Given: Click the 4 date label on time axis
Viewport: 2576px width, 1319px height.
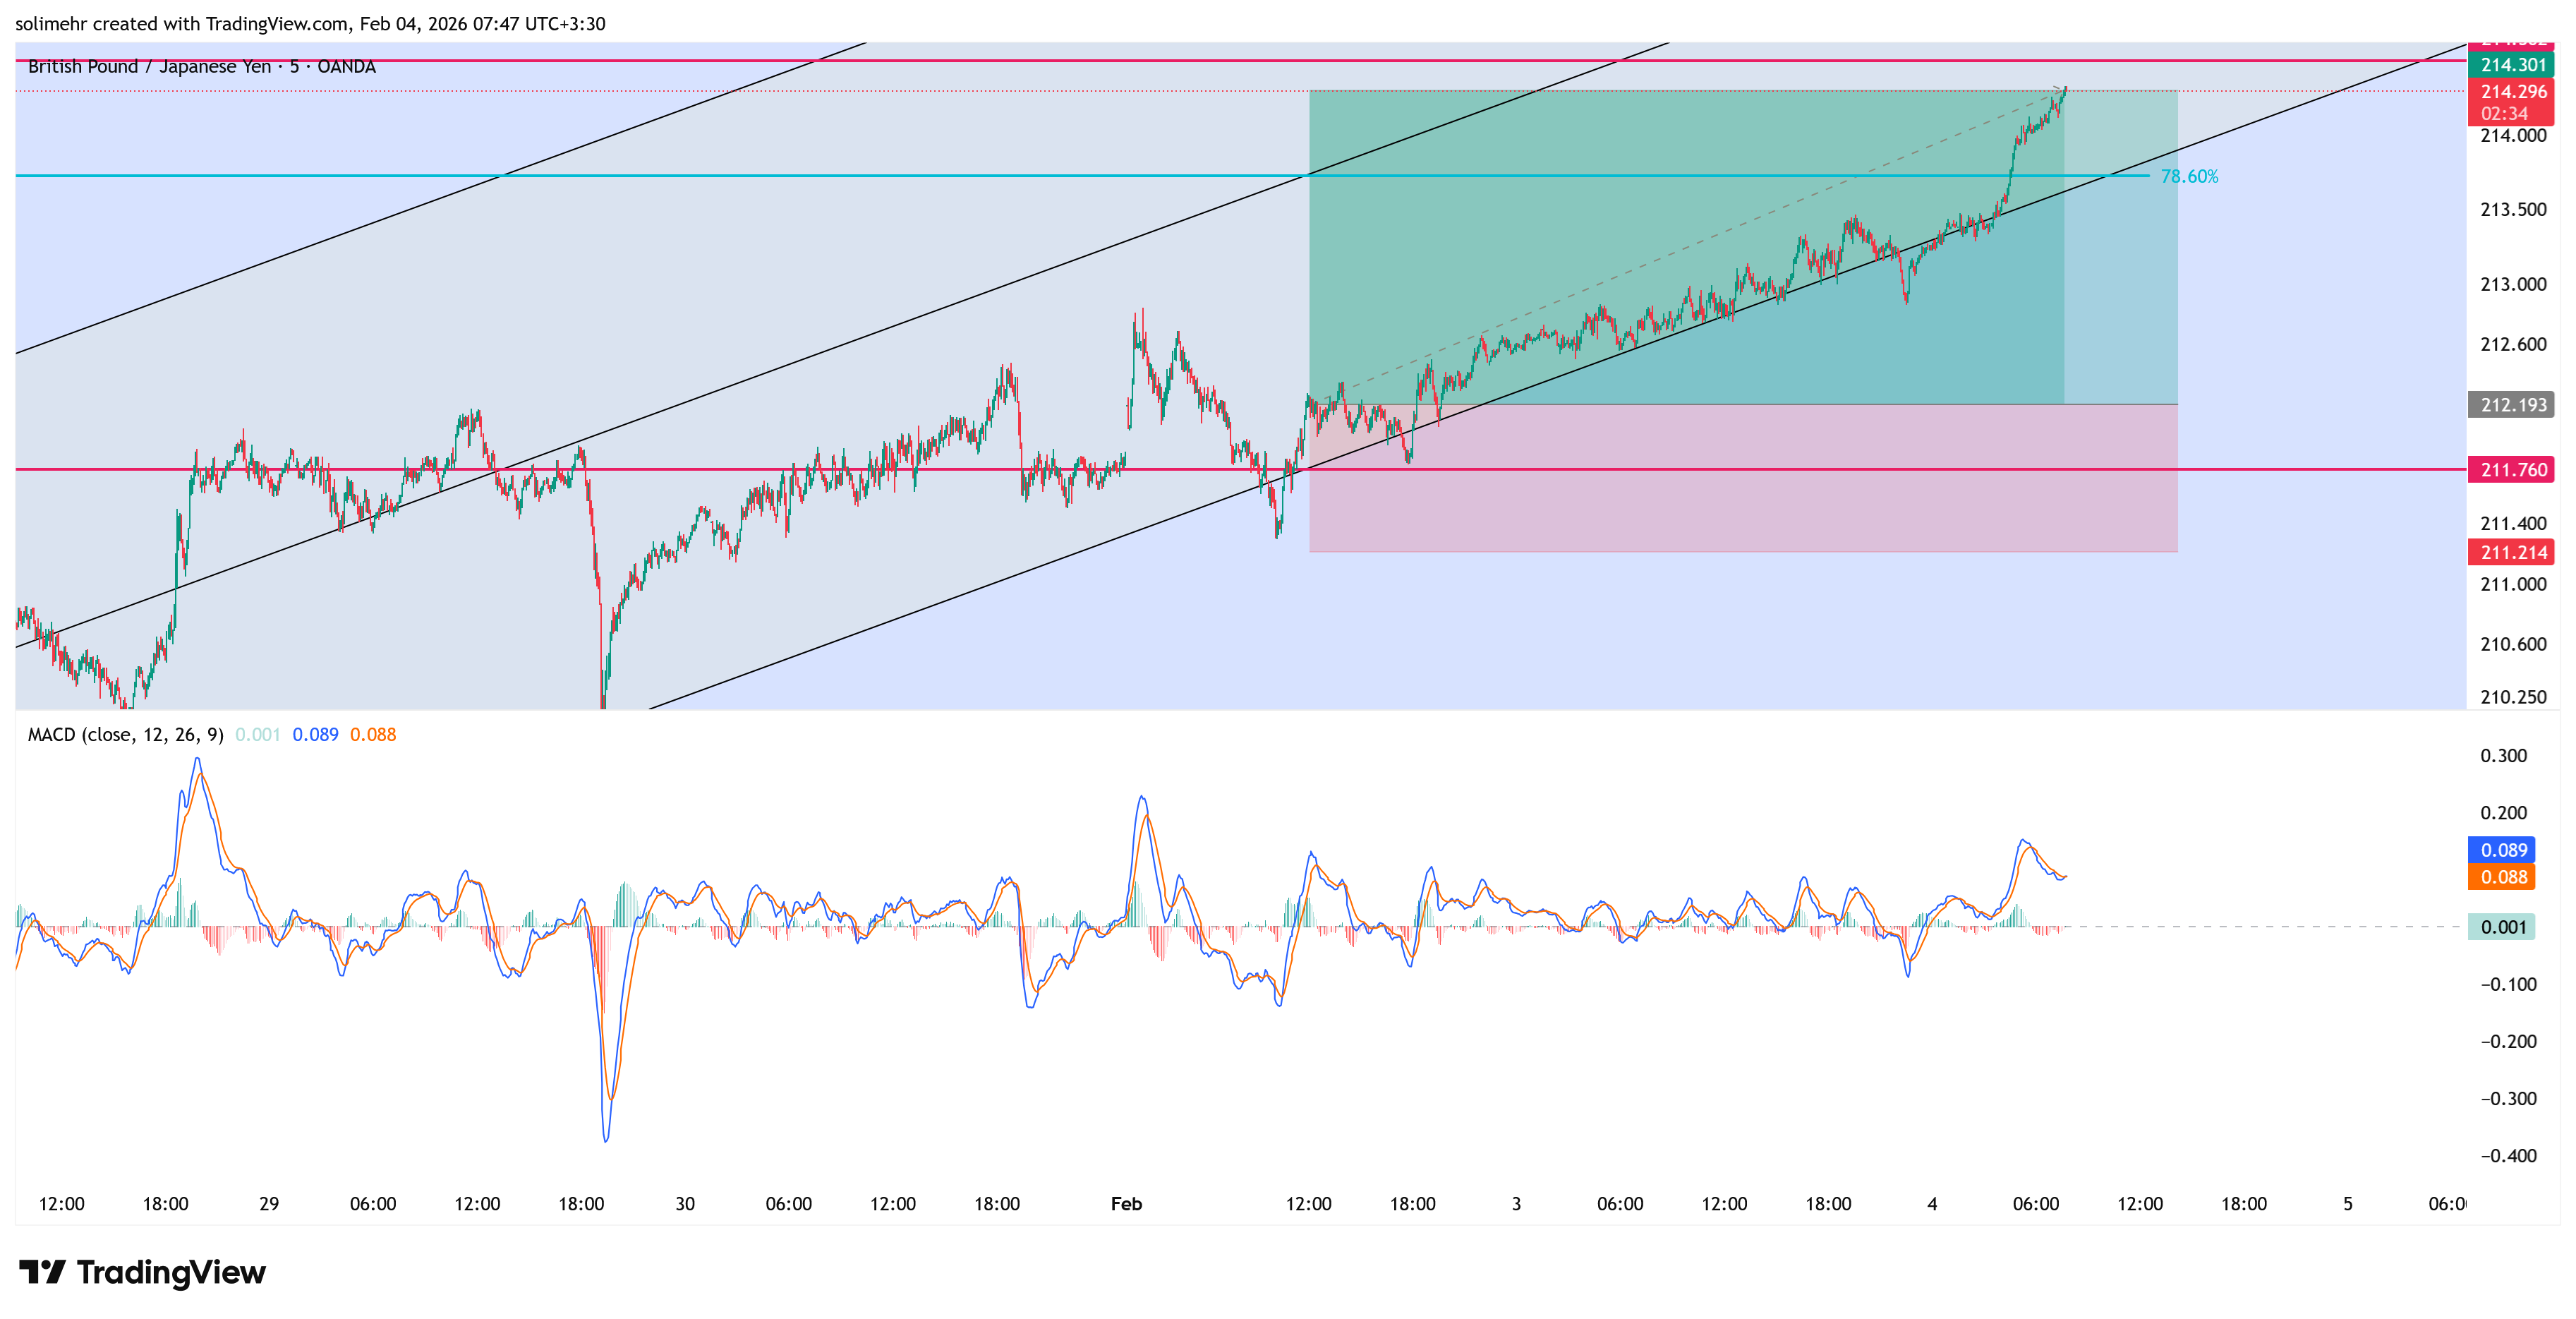Looking at the screenshot, I should coord(1932,1204).
